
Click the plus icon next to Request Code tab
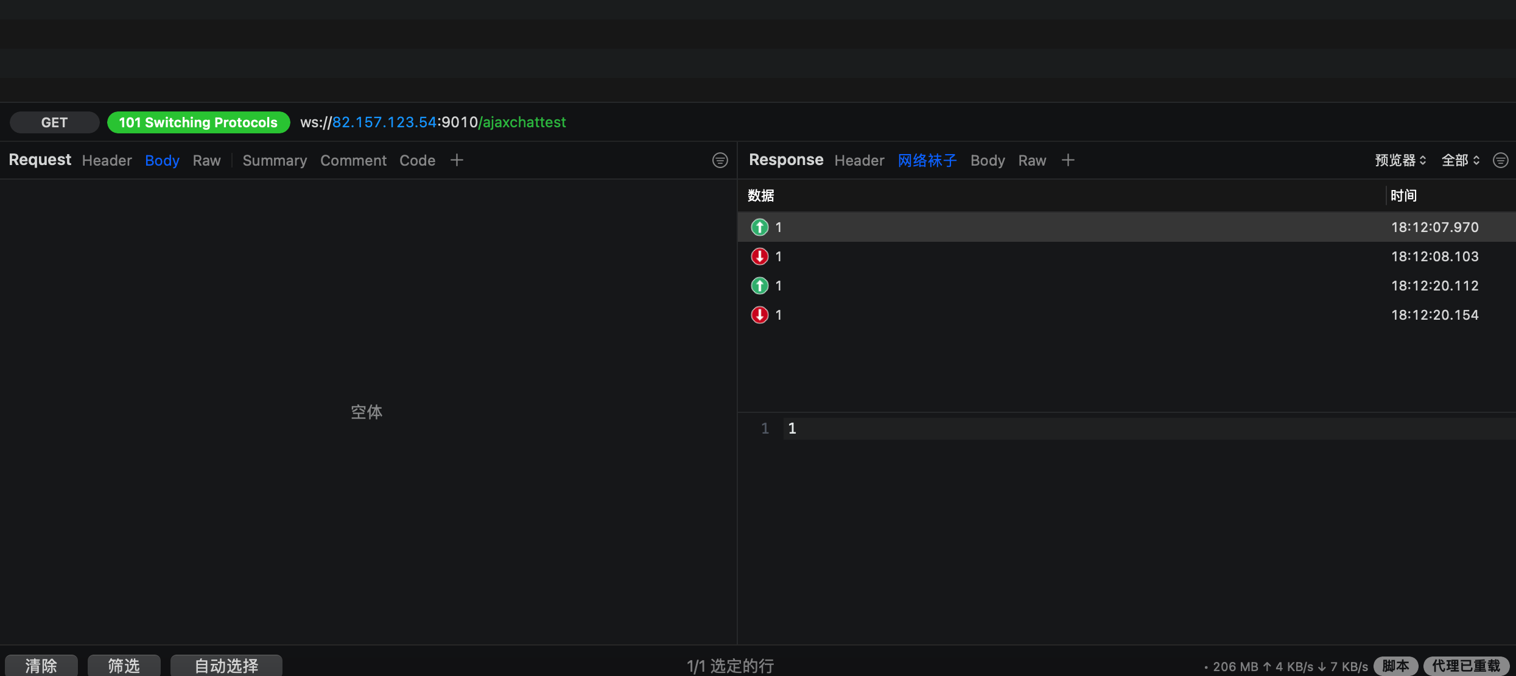pyautogui.click(x=456, y=160)
